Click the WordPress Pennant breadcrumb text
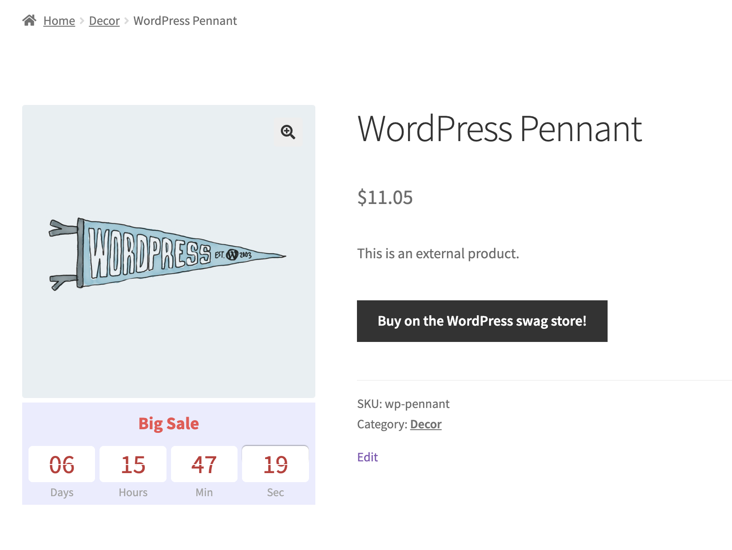Image resolution: width=732 pixels, height=550 pixels. [x=185, y=21]
